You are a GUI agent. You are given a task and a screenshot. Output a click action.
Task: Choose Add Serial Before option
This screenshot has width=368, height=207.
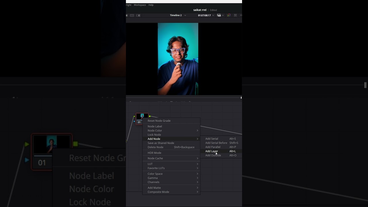click(221, 143)
